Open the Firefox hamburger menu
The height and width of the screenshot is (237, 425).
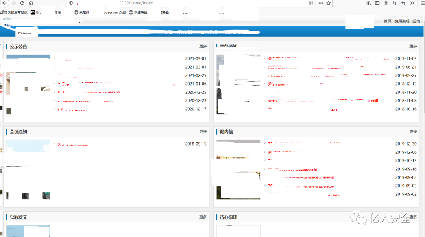click(423, 3)
